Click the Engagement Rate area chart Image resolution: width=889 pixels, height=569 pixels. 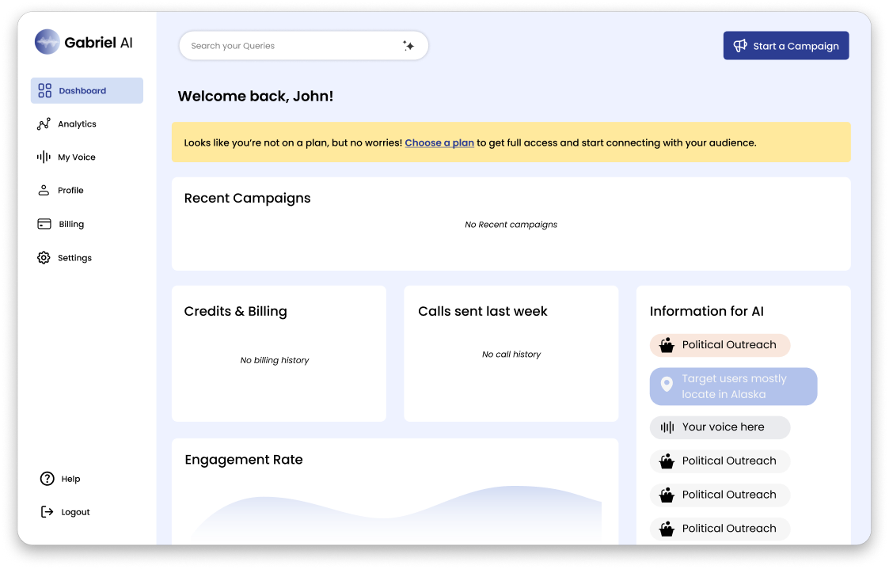pyautogui.click(x=396, y=514)
